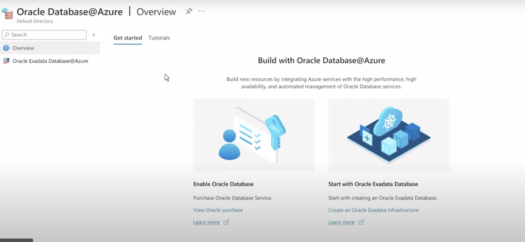525x242 pixels.
Task: Click the Start with Oracle Exadata illustration
Action: tap(389, 135)
